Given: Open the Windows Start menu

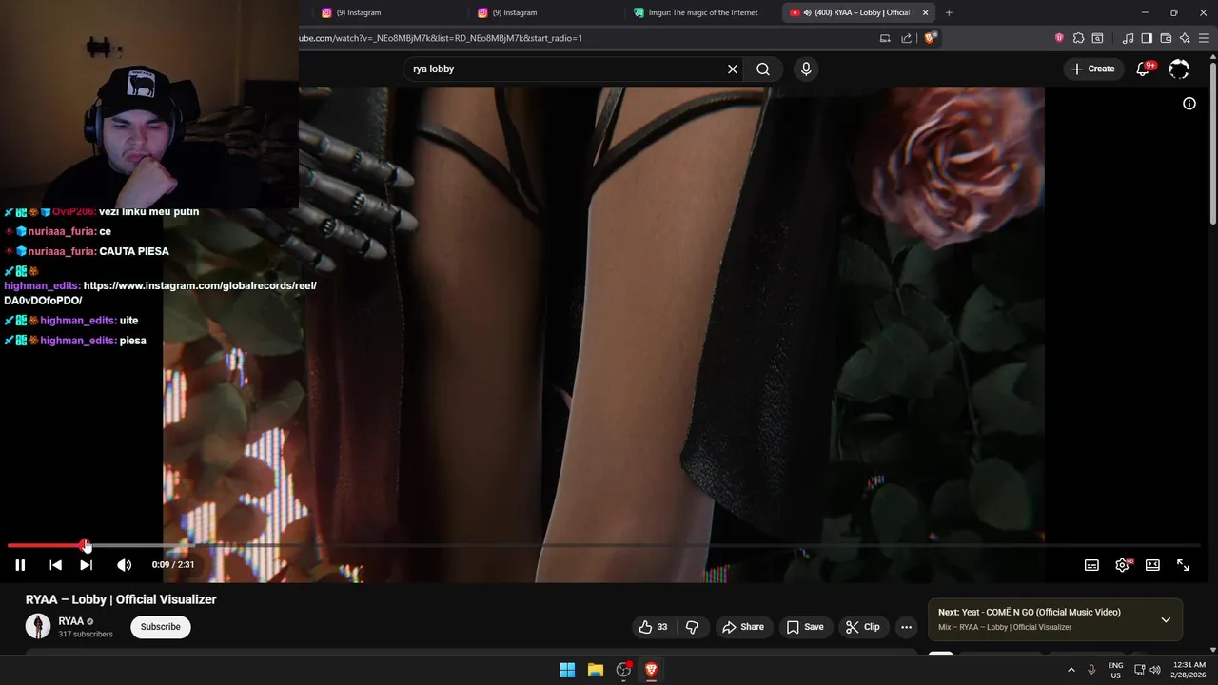Looking at the screenshot, I should [x=567, y=670].
